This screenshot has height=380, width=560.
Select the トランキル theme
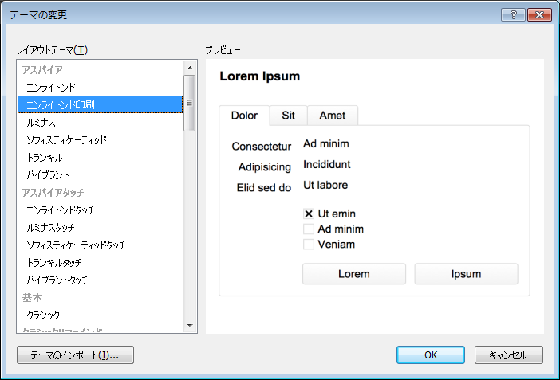tap(100, 158)
